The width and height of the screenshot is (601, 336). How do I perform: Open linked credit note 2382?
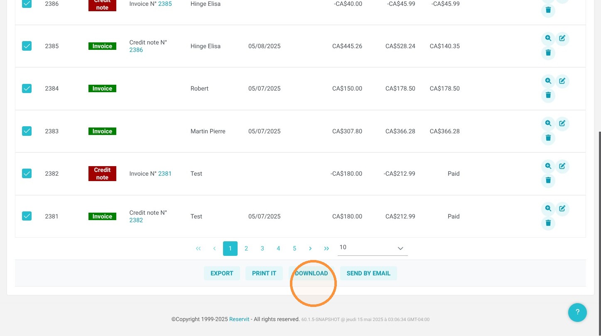136,220
